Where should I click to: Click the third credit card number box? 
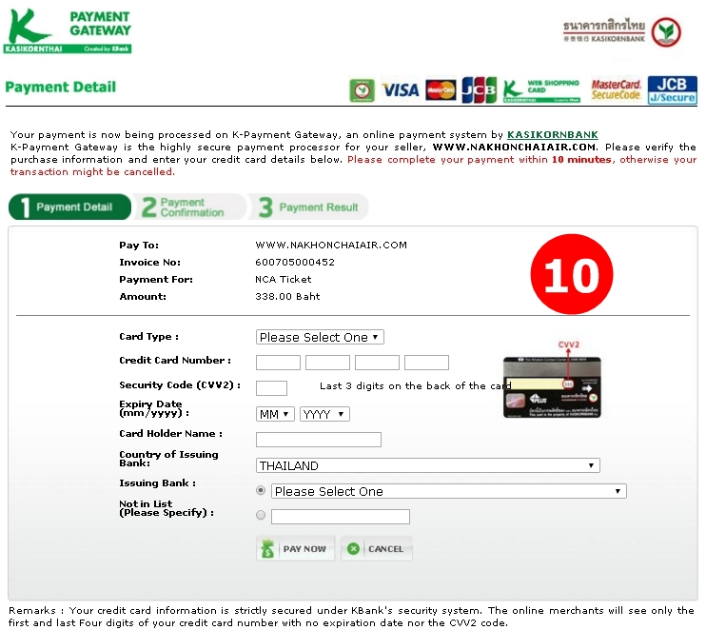tap(377, 363)
